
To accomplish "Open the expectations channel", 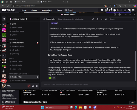I will [24, 28].
